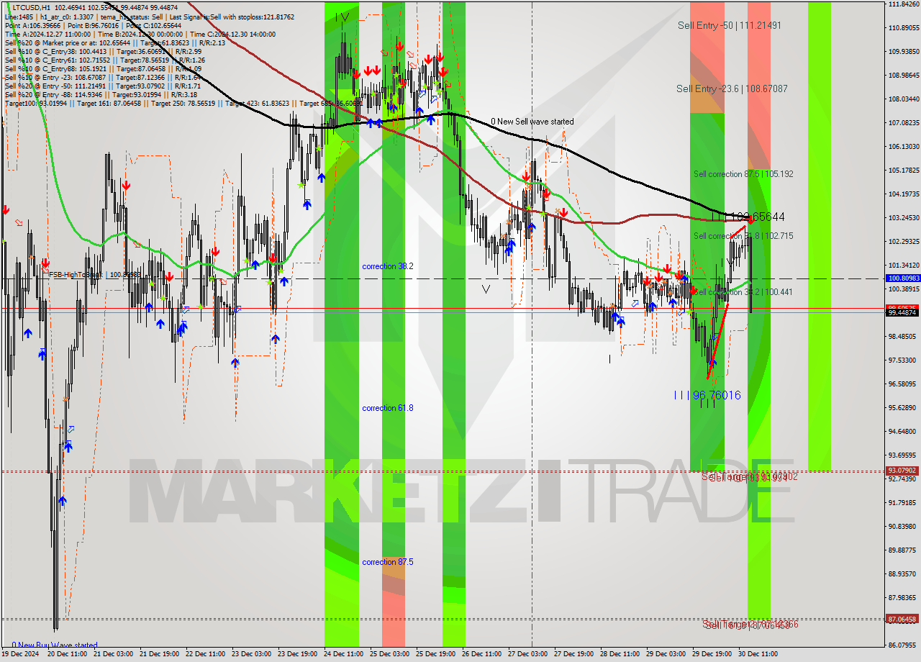Image resolution: width=921 pixels, height=662 pixels.
Task: Click the 97.53300 price axis label
Action: pos(904,361)
